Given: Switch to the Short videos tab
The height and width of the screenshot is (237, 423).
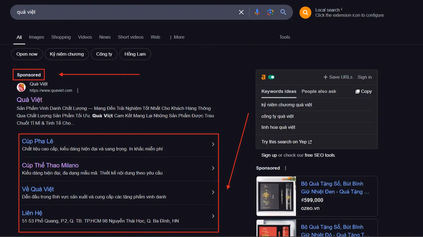Looking at the screenshot, I should click(131, 37).
